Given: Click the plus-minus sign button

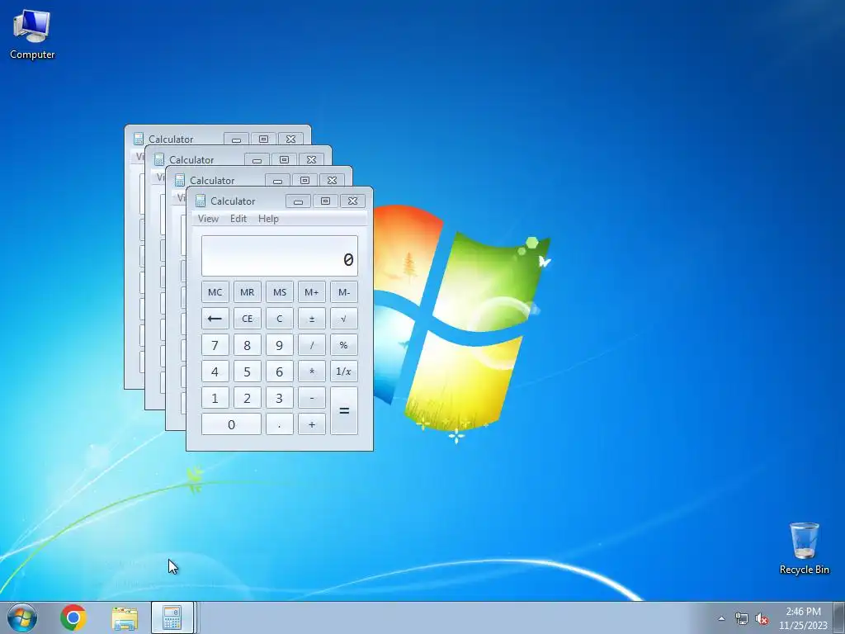Looking at the screenshot, I should tap(311, 319).
